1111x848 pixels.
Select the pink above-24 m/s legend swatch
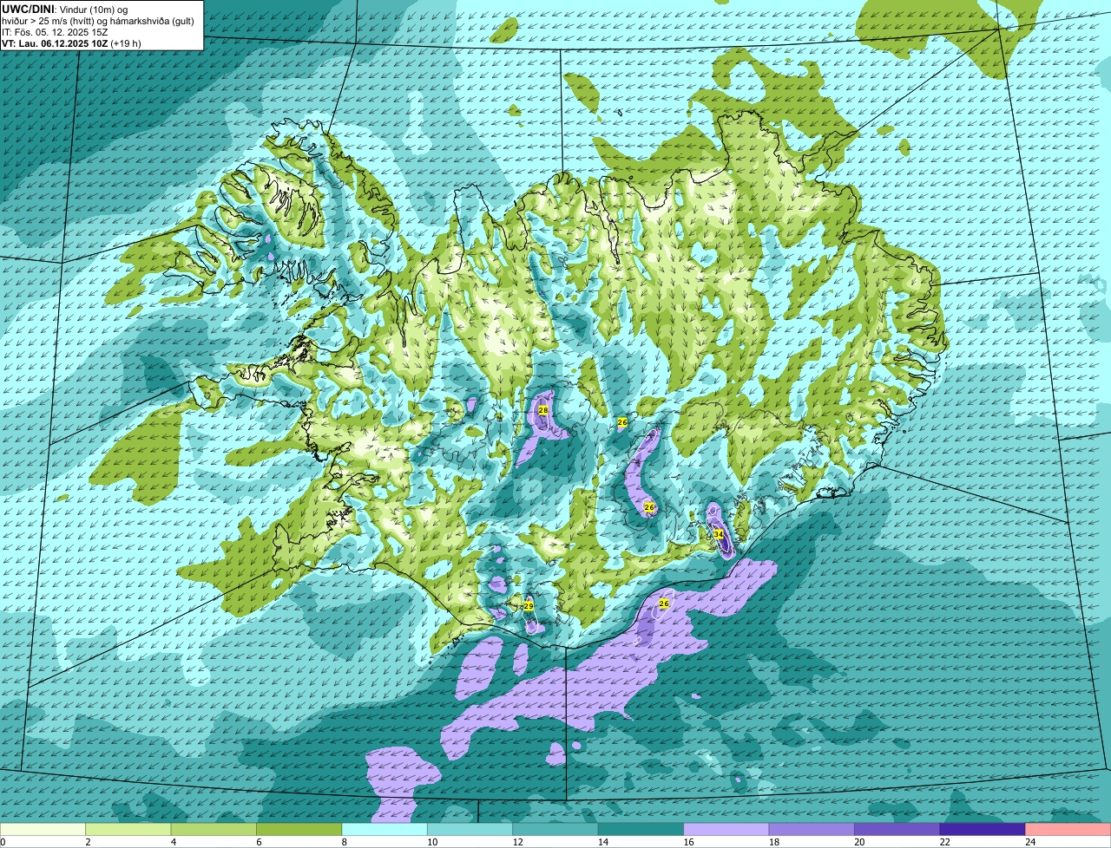pos(1068,829)
